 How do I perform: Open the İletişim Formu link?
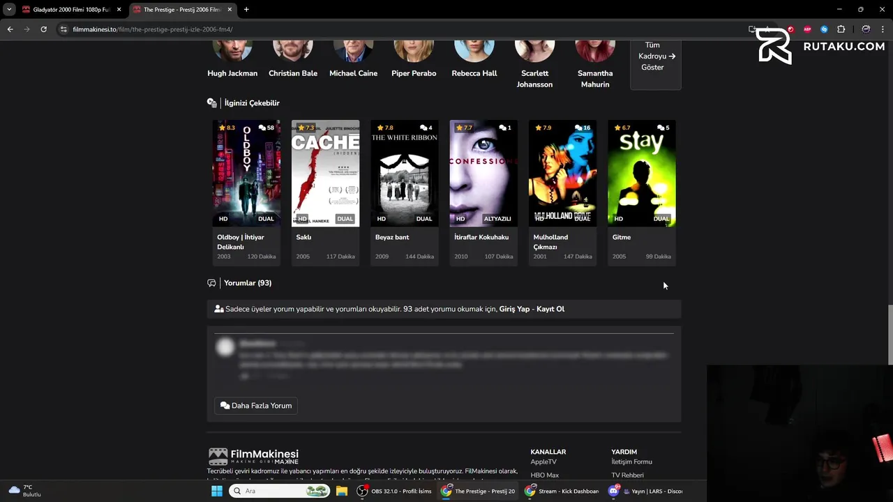coord(631,462)
